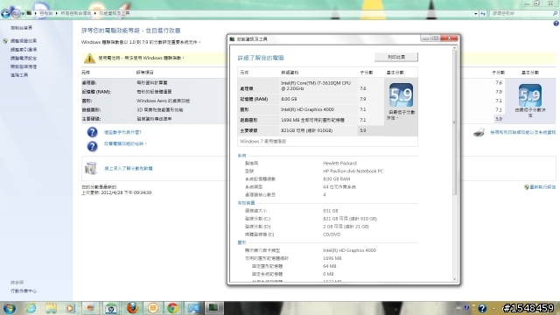Open Action Center link at sidebar bottom
The image size is (560, 315).
coord(24,291)
